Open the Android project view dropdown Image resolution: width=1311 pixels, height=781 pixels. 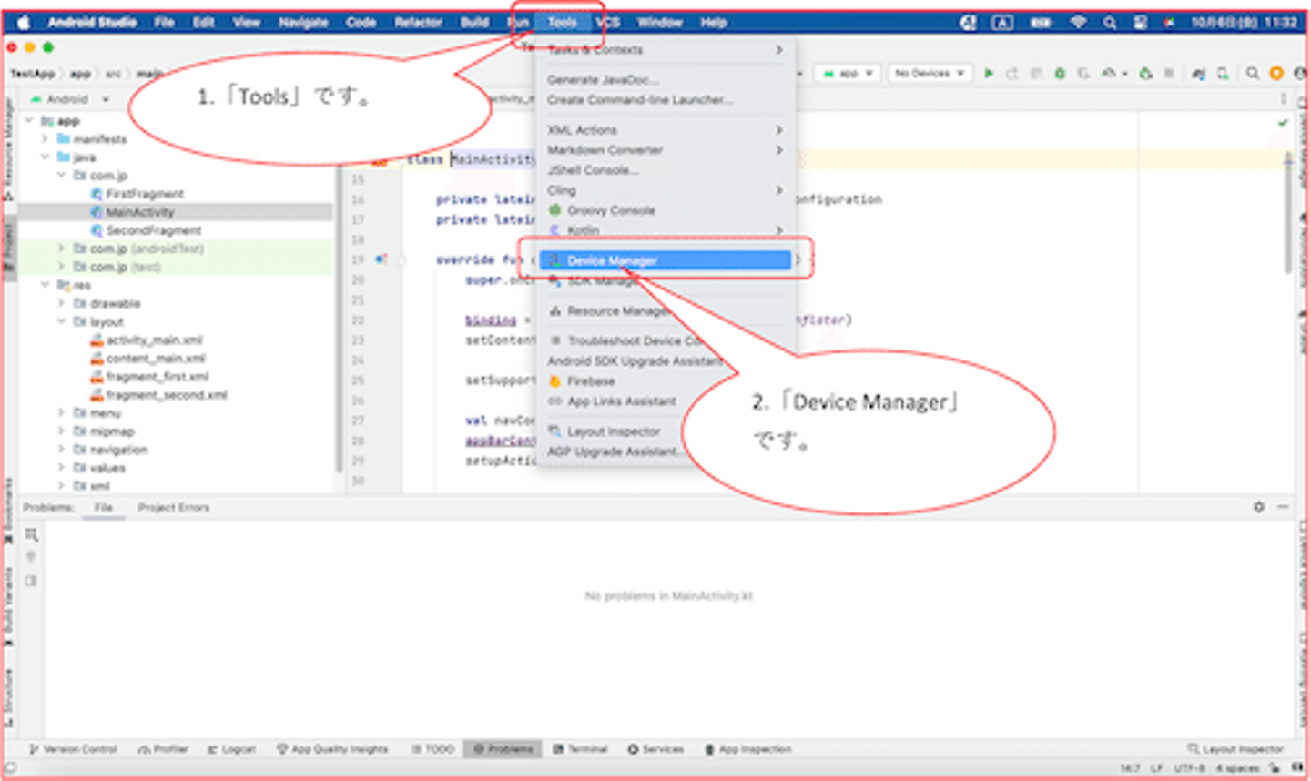click(x=69, y=99)
